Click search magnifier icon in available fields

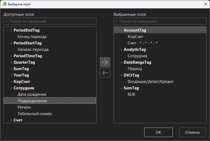coord(6,21)
